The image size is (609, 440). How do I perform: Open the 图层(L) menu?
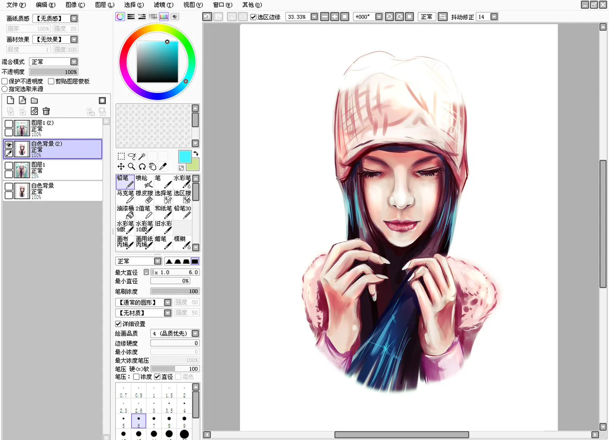pos(104,5)
